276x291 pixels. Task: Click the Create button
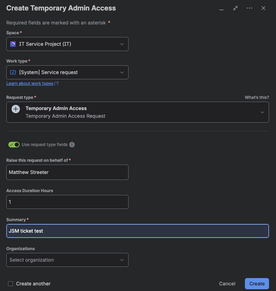(x=257, y=284)
